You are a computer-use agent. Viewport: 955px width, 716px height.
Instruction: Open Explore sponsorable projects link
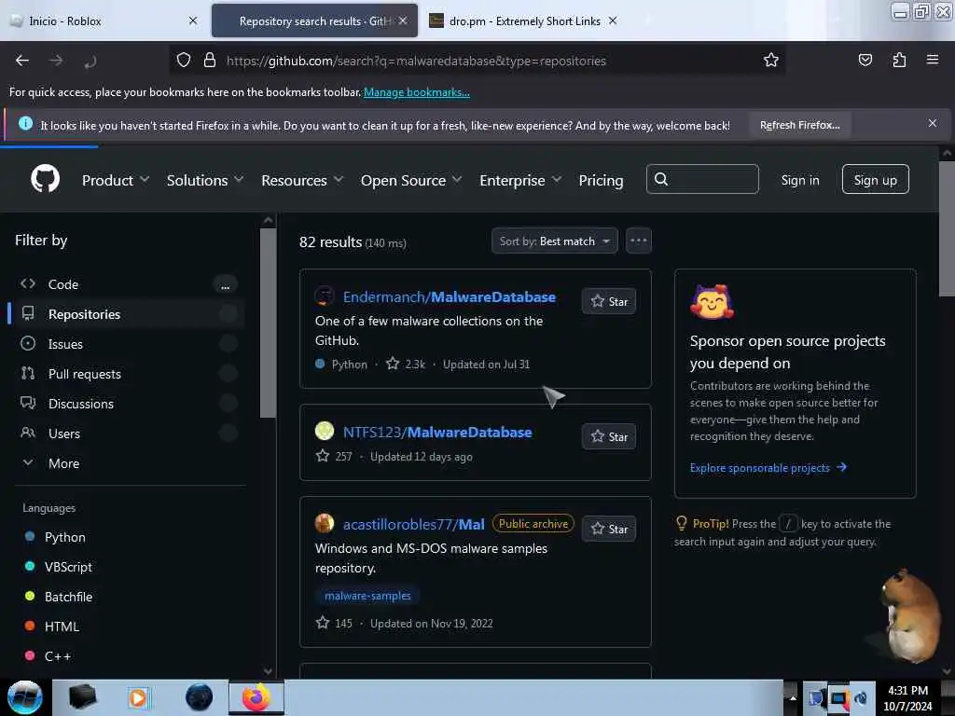point(768,468)
